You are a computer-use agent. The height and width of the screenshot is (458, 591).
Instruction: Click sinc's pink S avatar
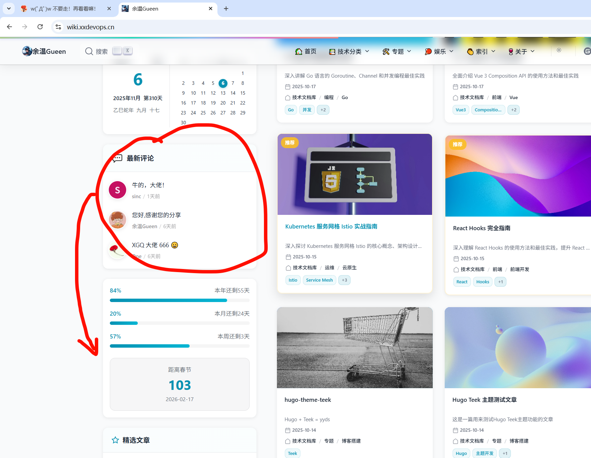[117, 190]
